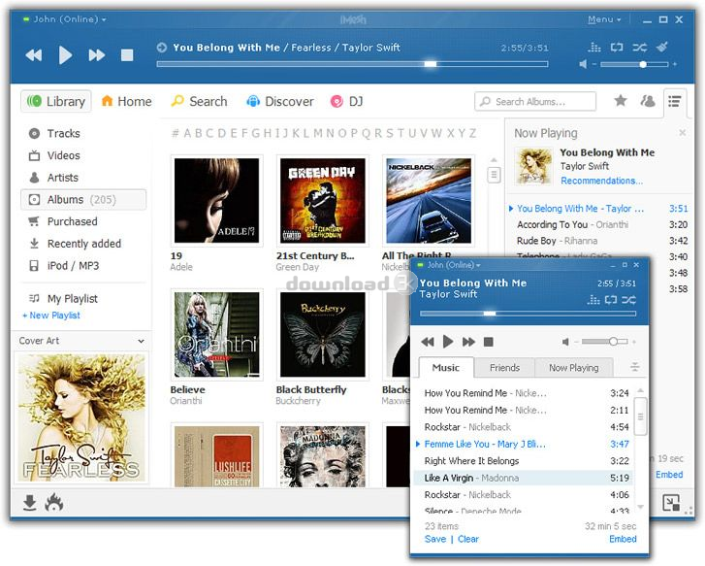Click the guitar icon in main header
Screen dimensions: 705x566
point(662,47)
